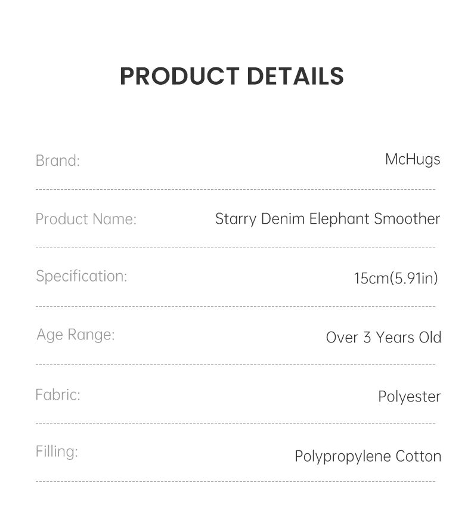The image size is (471, 513).
Task: Click the dashed divider below the Filling row
Action: coord(235,481)
